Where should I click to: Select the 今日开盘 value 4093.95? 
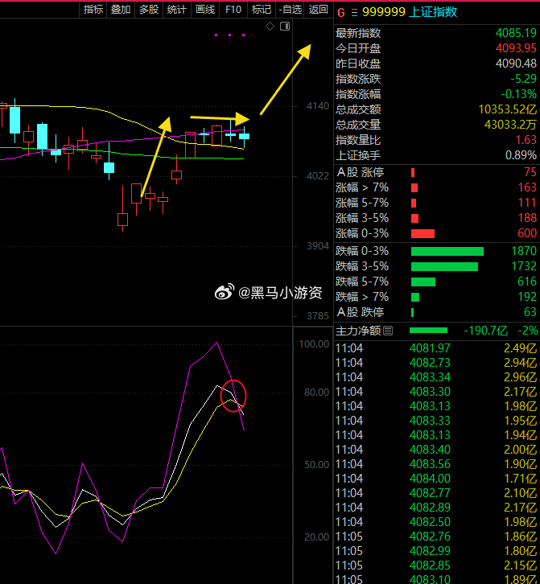pos(516,48)
